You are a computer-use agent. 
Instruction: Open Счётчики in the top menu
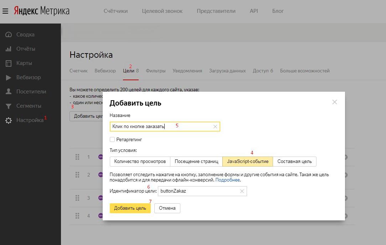point(115,11)
